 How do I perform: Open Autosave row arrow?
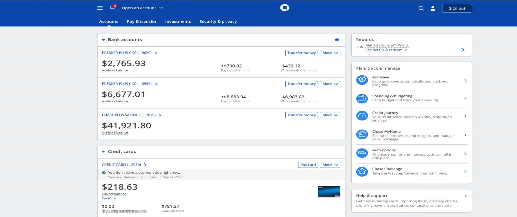[465, 80]
